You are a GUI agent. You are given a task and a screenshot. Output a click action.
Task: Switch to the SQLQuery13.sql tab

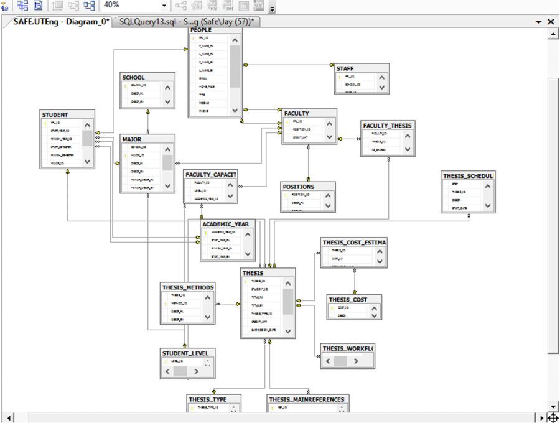(187, 22)
